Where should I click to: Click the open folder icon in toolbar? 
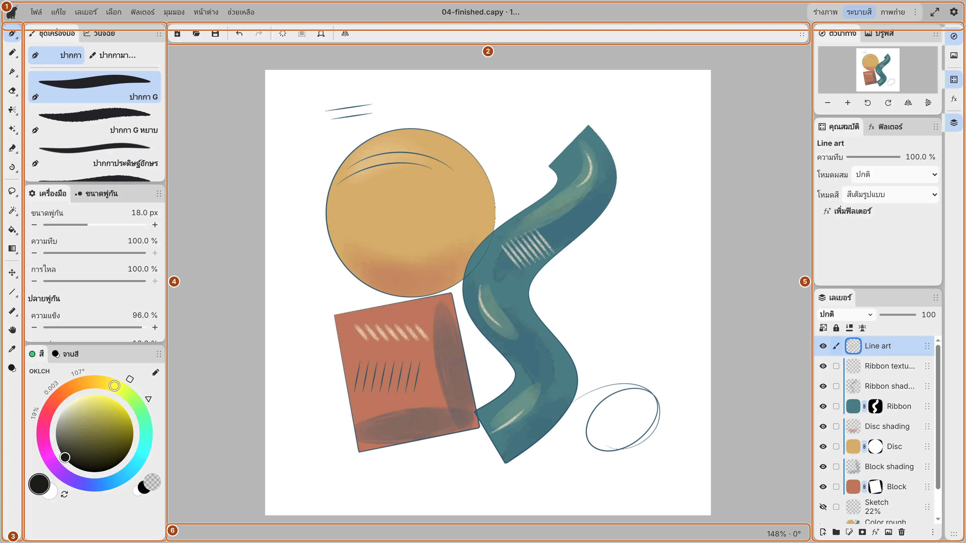(196, 34)
